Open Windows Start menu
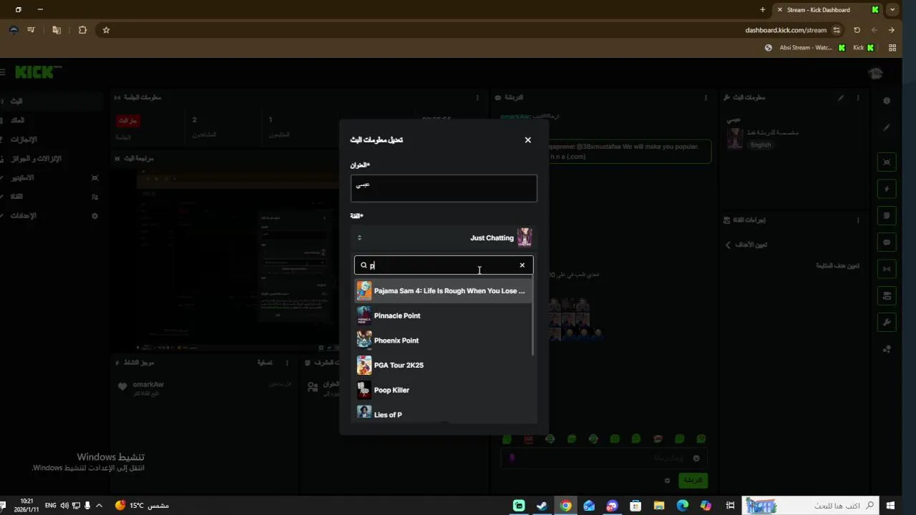The image size is (916, 515). pos(891,506)
